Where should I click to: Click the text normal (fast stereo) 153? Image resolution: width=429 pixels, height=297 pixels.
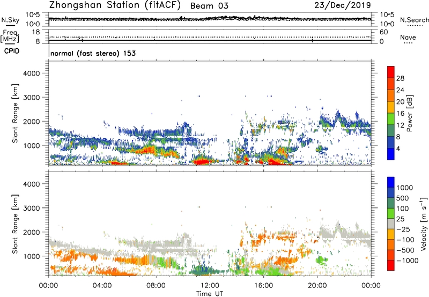coord(93,53)
